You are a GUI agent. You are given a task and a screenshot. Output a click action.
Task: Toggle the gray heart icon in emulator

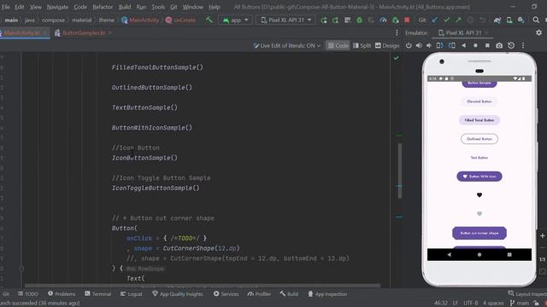479,214
